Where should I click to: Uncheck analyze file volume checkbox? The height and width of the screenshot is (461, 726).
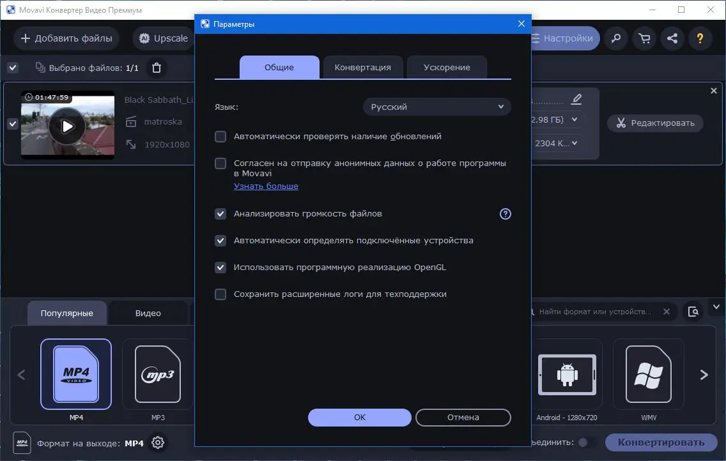[x=220, y=214]
